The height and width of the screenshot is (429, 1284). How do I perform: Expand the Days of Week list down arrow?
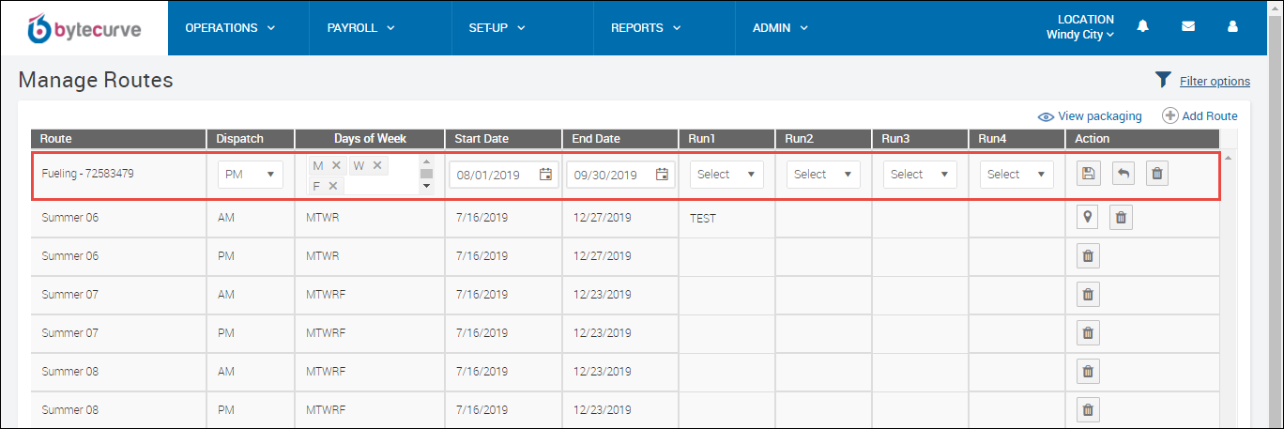tap(427, 186)
